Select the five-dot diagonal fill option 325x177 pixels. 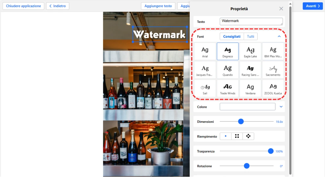(x=248, y=136)
